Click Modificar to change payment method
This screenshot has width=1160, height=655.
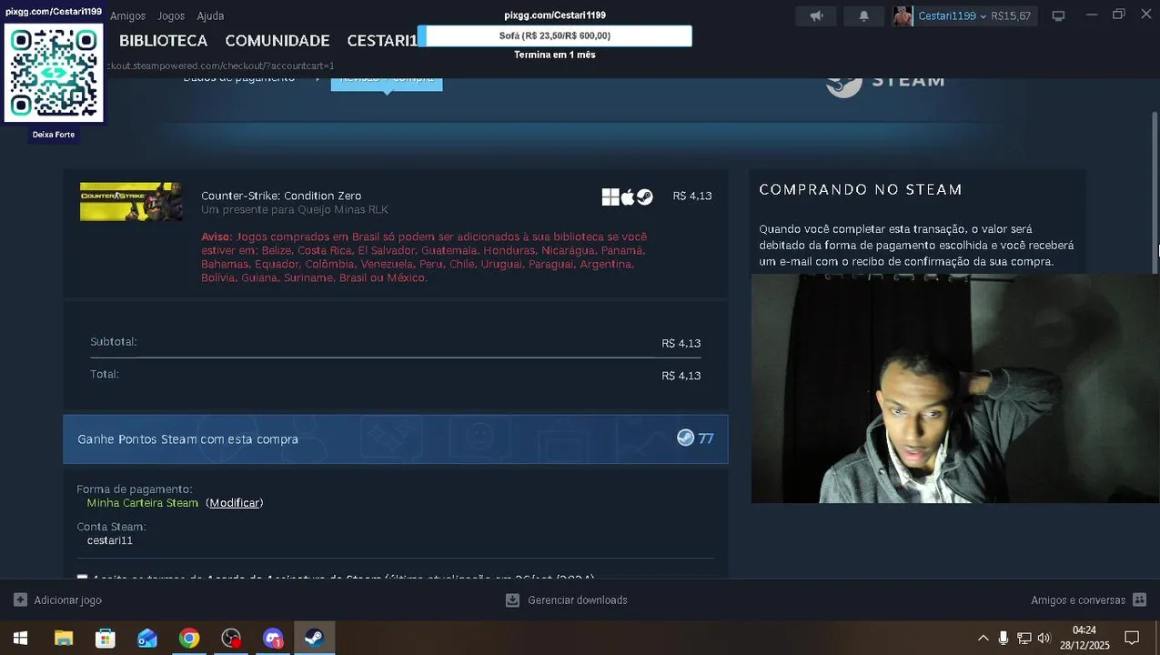click(x=235, y=503)
